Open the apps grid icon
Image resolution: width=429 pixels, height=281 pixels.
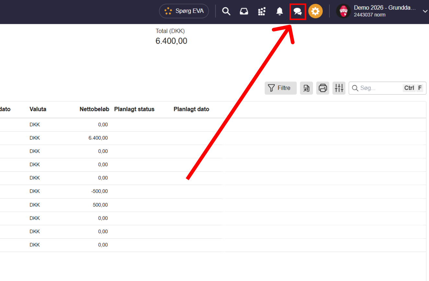tap(262, 11)
